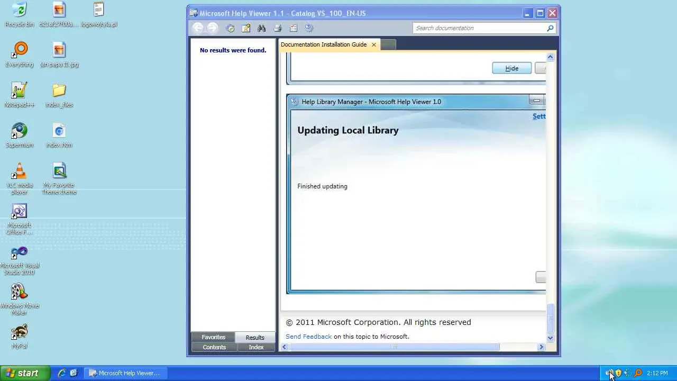The width and height of the screenshot is (677, 381).
Task: Select the Recycle Bin desktop icon
Action: point(19,15)
